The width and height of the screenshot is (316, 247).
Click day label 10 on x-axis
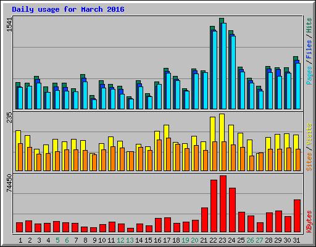pyautogui.click(x=102, y=240)
